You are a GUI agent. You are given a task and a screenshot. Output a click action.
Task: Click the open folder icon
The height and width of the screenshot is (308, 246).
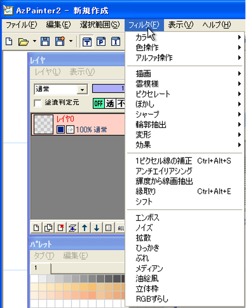tap(23, 42)
